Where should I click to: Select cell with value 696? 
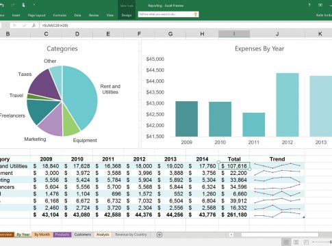[108, 194]
